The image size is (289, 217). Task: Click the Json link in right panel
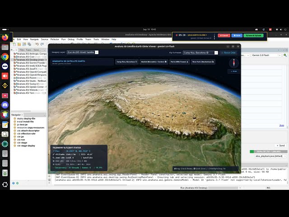282,126
